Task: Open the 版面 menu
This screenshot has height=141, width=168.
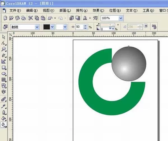Action: tap(65, 10)
